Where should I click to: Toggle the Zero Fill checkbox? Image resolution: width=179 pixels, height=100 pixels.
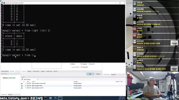(x=89, y=64)
